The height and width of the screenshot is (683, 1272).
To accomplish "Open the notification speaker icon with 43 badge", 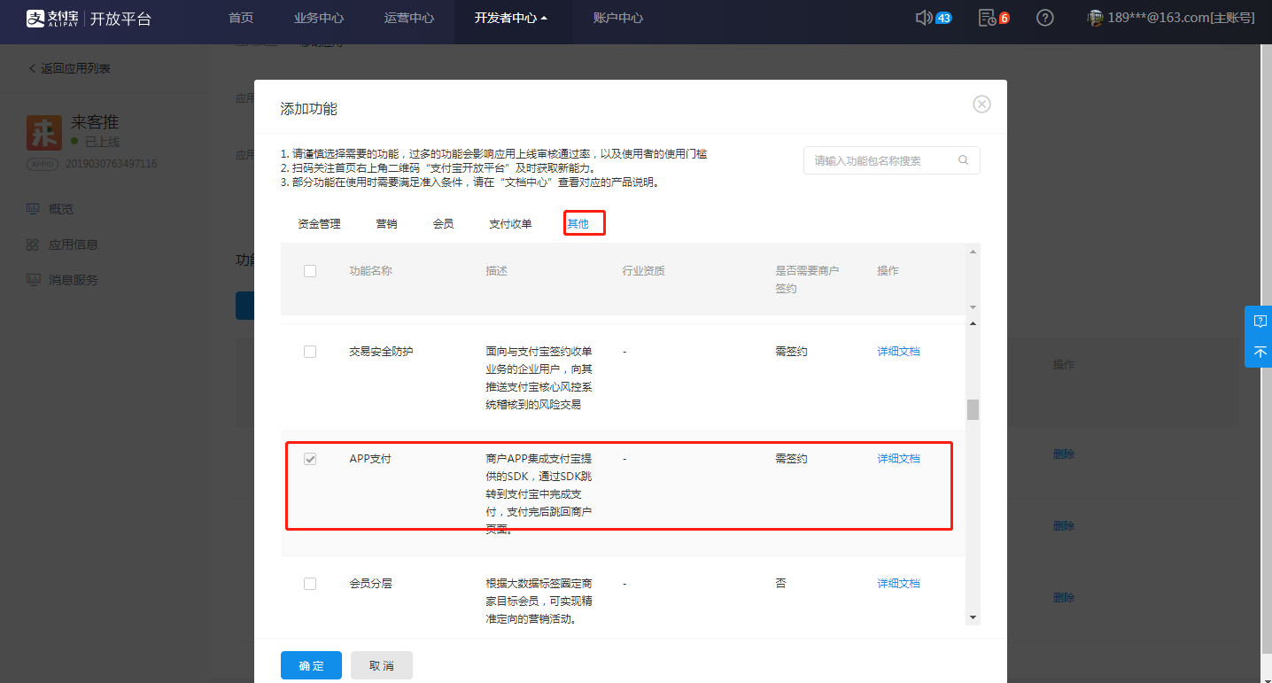I will 925,18.
